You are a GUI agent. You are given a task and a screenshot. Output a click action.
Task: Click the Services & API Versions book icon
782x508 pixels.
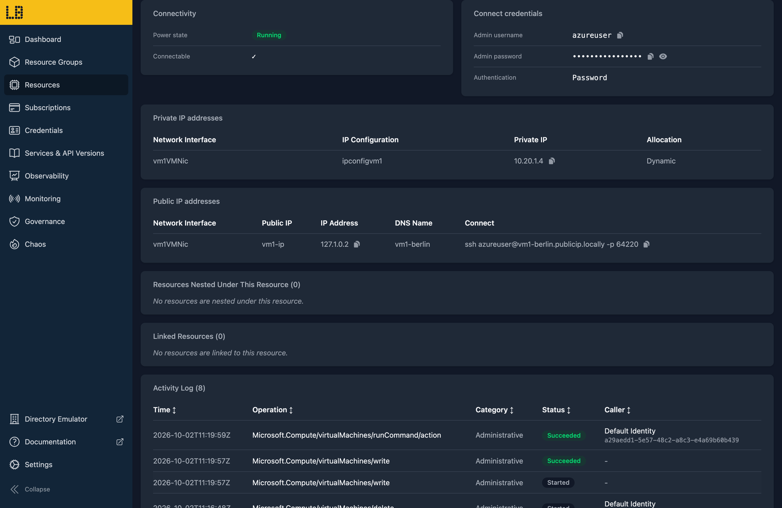[x=14, y=153]
